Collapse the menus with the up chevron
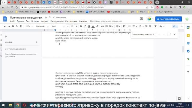 coord(181,26)
